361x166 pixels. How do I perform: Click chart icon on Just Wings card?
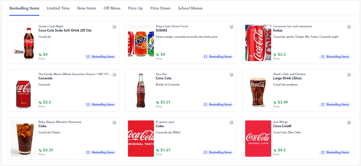click(349, 122)
